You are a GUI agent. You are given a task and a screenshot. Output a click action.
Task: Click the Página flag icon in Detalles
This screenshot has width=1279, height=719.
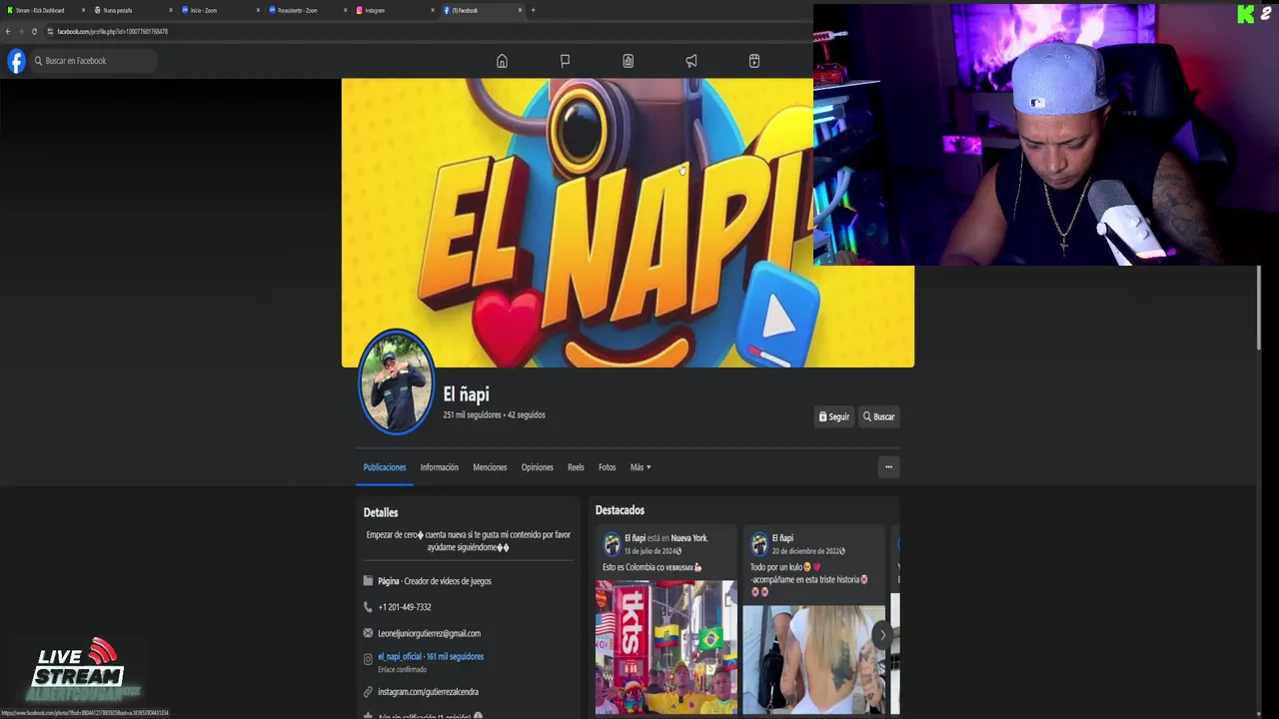click(368, 581)
